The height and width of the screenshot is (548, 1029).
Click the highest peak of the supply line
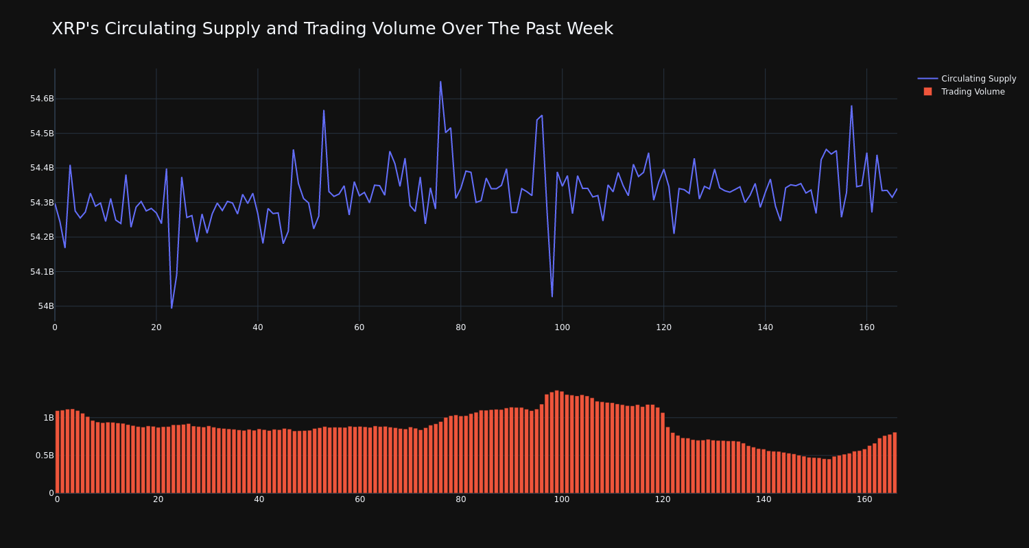pos(440,82)
